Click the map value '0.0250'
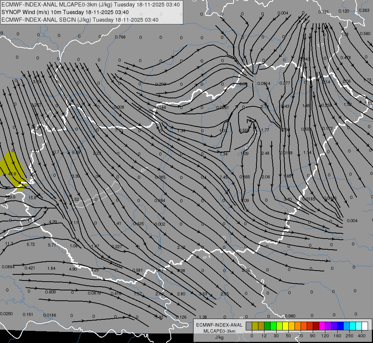The width and height of the screenshot is (373, 343). pyautogui.click(x=6, y=314)
